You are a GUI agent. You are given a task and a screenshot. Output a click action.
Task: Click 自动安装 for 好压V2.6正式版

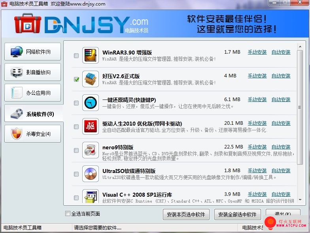click(x=281, y=76)
